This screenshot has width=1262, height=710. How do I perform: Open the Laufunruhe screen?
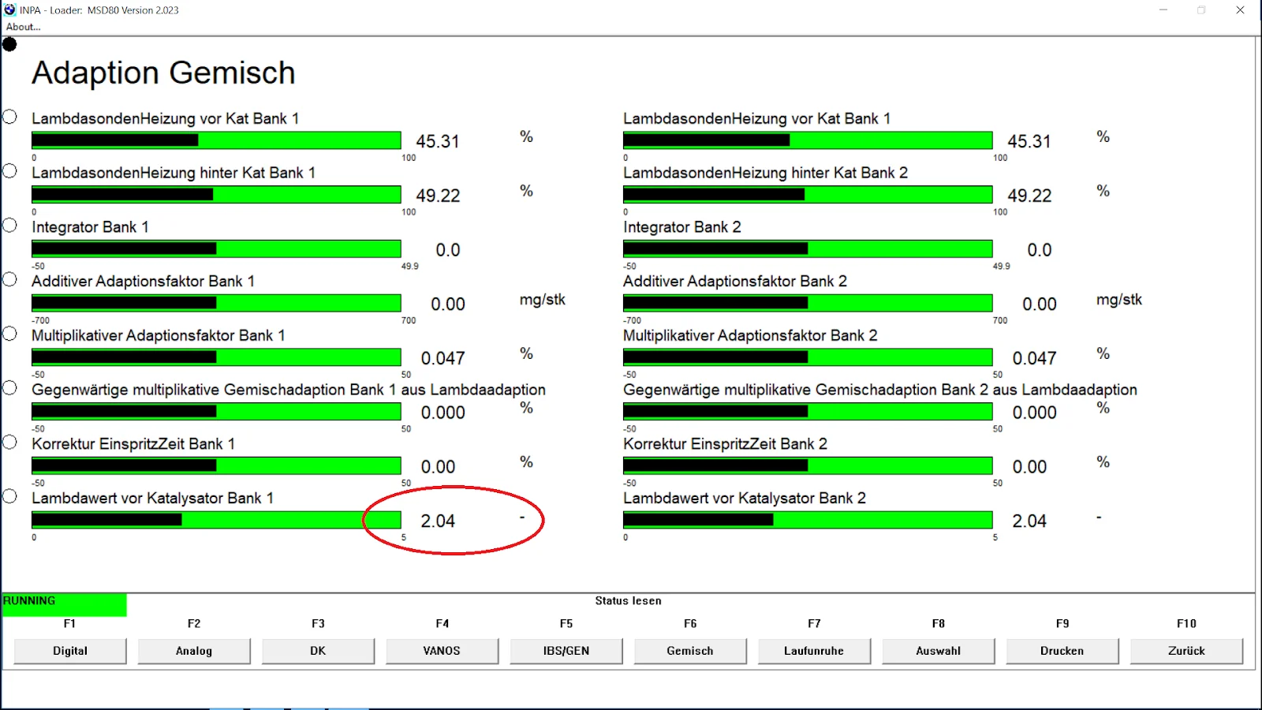[x=814, y=651]
